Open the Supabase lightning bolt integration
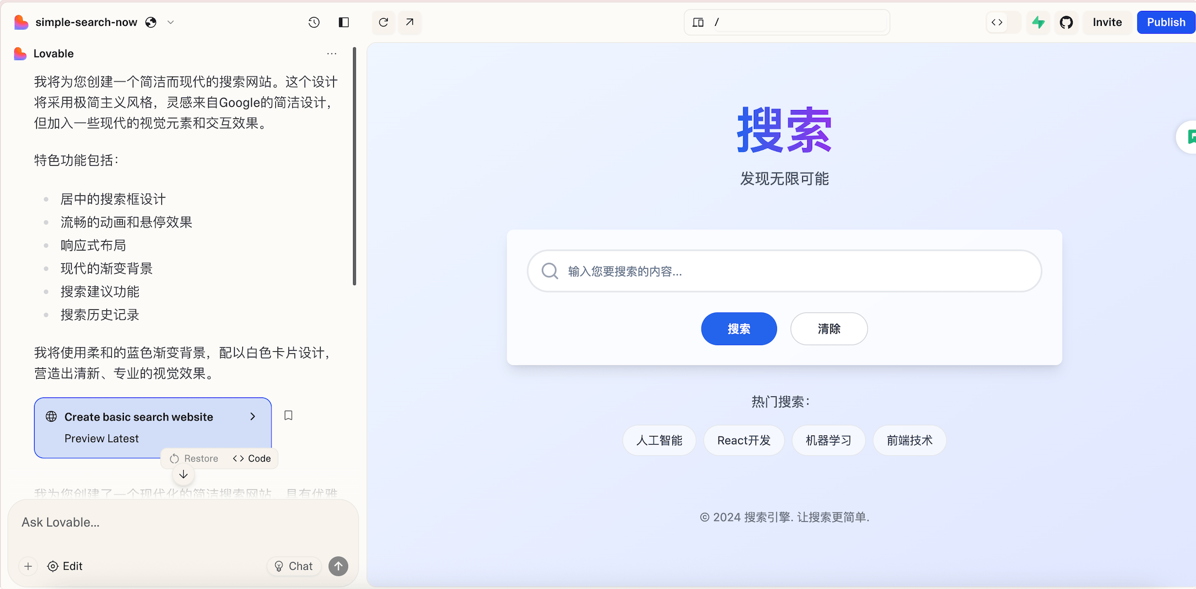 tap(1039, 22)
